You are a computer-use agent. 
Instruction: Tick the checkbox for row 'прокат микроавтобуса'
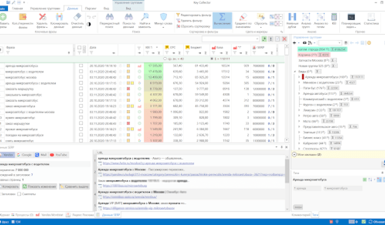coord(81,129)
